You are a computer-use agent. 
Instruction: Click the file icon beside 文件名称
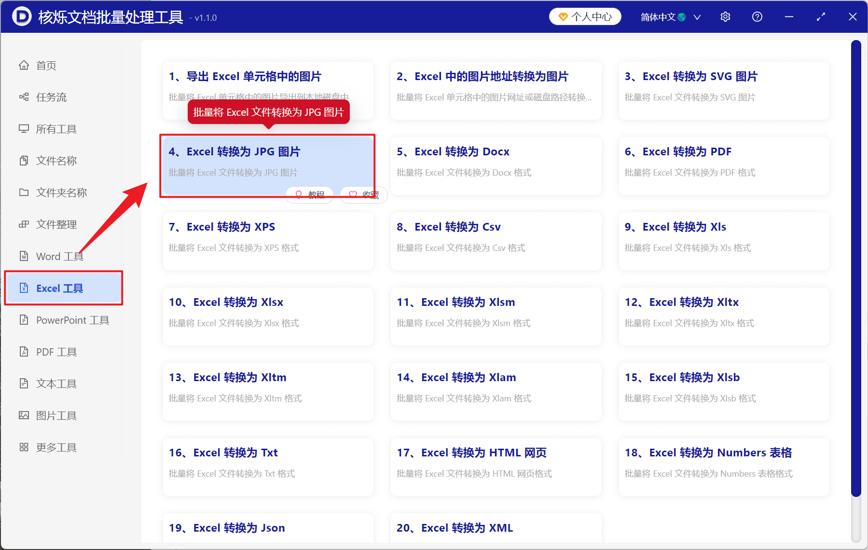pos(24,161)
